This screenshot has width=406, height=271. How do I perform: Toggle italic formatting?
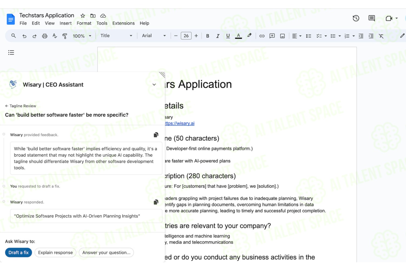[218, 36]
